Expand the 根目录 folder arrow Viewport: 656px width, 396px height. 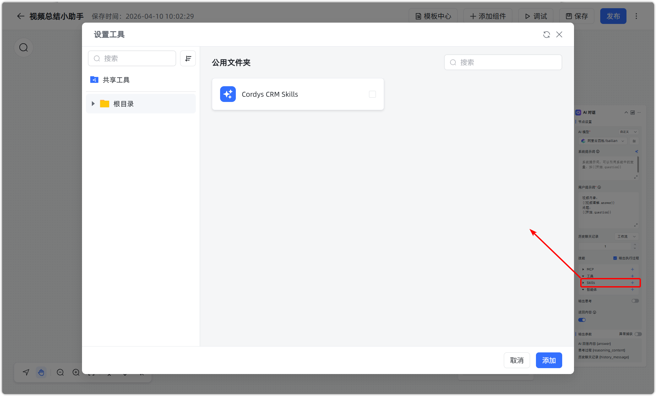[x=93, y=104]
